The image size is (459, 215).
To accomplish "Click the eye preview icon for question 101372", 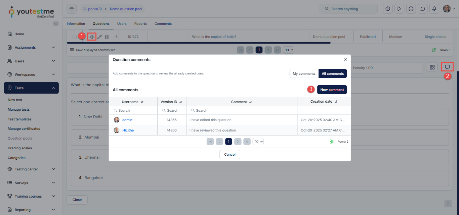I will point(92,37).
